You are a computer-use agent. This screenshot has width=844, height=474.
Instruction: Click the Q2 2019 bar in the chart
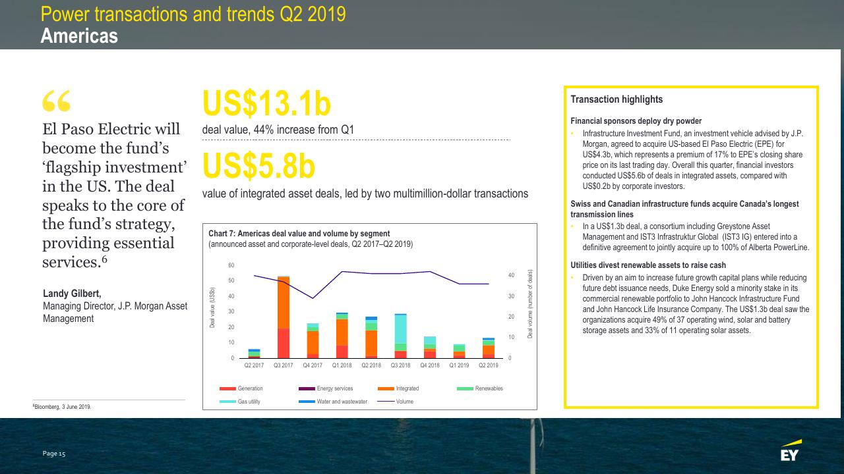(489, 348)
